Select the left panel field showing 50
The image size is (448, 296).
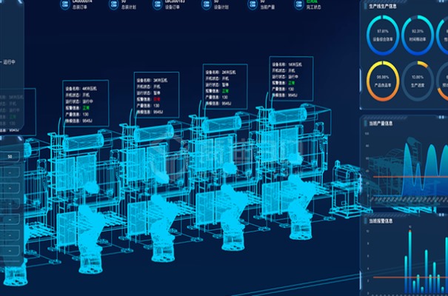click(x=10, y=156)
